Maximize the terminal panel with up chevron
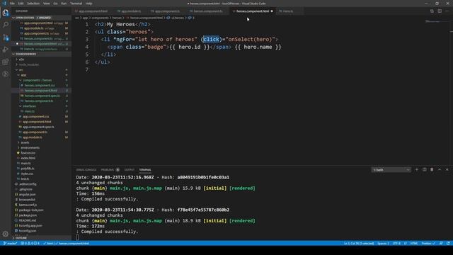 pos(440,170)
